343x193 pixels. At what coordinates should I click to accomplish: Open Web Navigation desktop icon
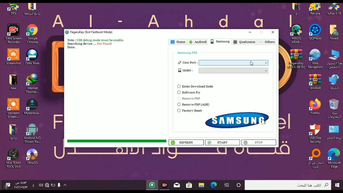click(315, 59)
